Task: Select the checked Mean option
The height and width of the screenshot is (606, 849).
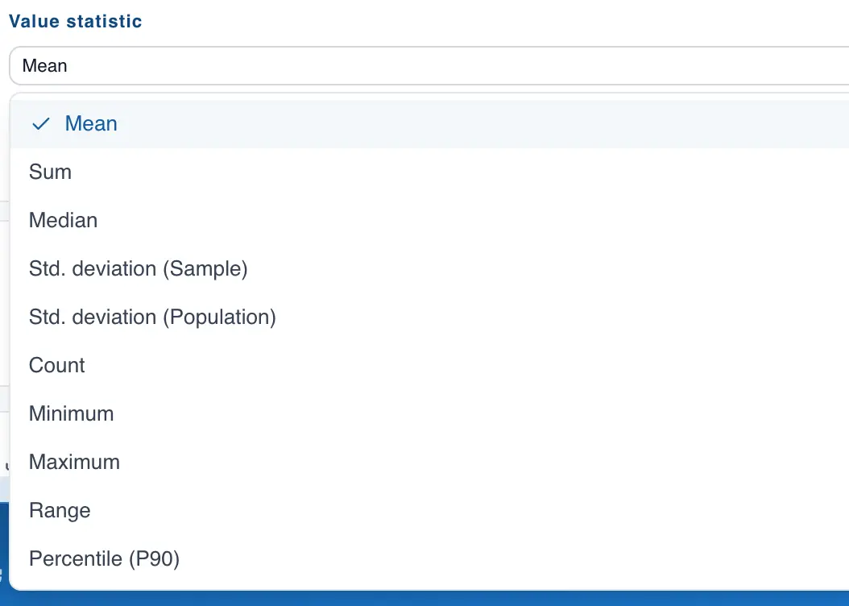Action: coord(91,124)
